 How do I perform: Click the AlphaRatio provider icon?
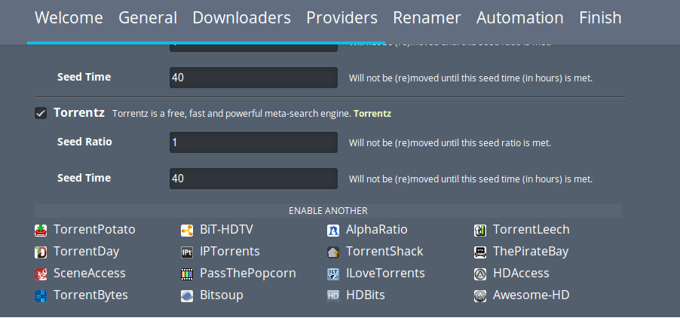[x=333, y=230]
